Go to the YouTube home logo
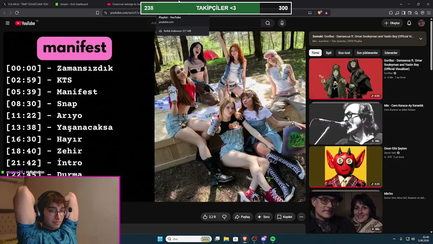Image resolution: width=433 pixels, height=244 pixels. 25,23
